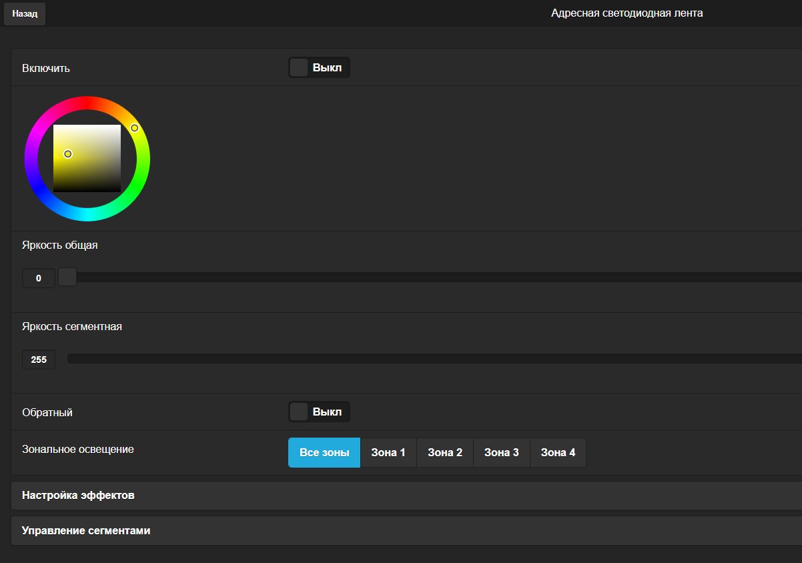
Task: Pick cyan on the hue ring
Action: 87,215
